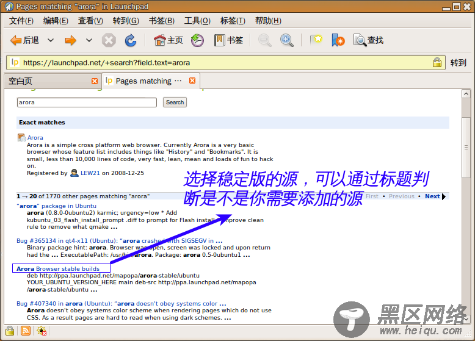Open "arora" package in Ubuntu link
Screen dimensions: 475x341
pos(56,206)
